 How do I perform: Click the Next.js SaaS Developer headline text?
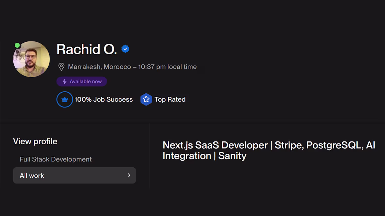[x=215, y=145]
